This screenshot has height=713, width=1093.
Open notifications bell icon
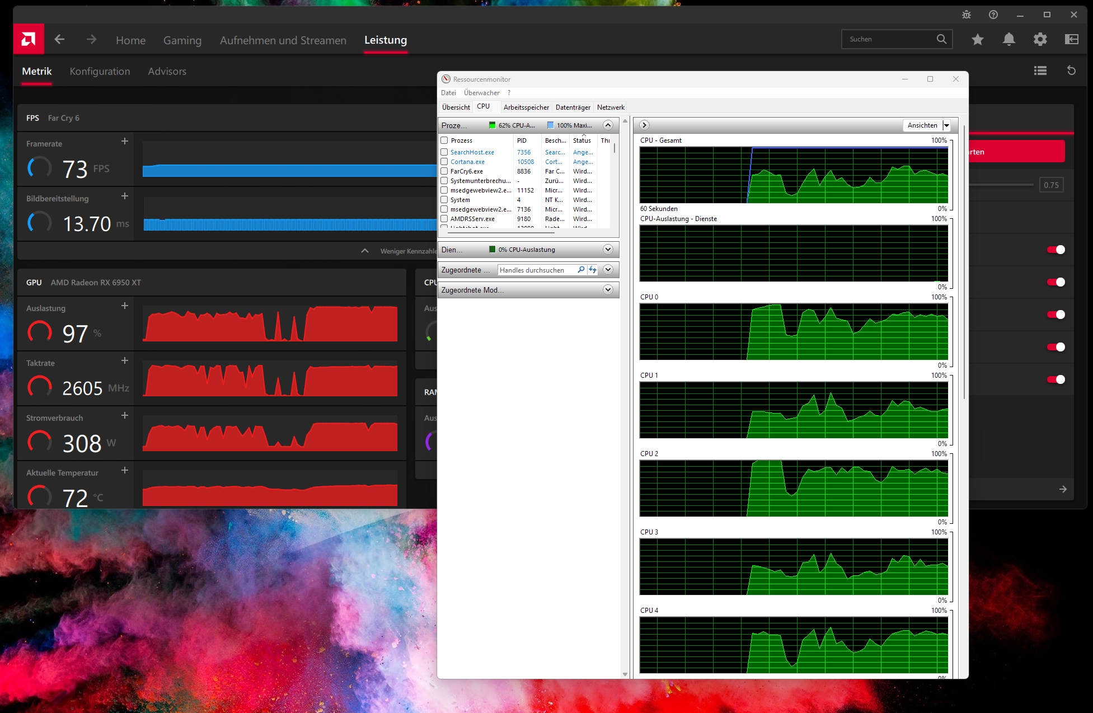point(1008,39)
